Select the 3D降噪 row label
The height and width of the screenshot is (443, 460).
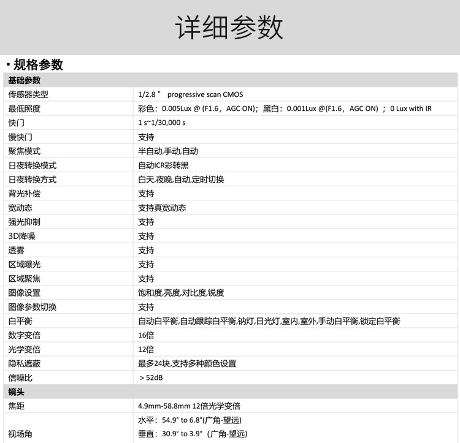click(21, 236)
